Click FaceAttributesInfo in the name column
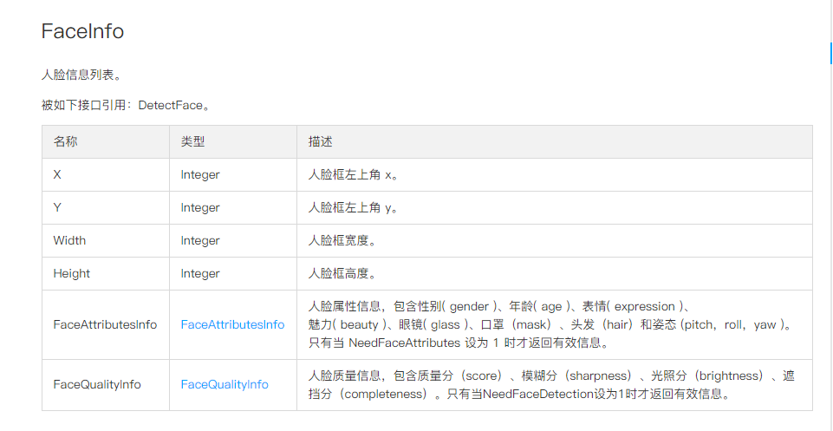The height and width of the screenshot is (431, 833). pos(105,324)
